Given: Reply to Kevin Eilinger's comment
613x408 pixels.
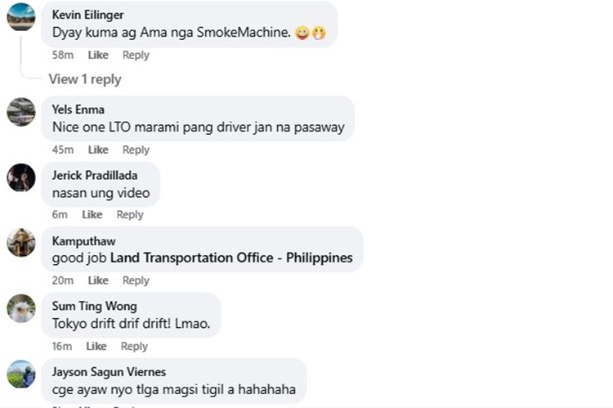Looking at the screenshot, I should pos(136,55).
